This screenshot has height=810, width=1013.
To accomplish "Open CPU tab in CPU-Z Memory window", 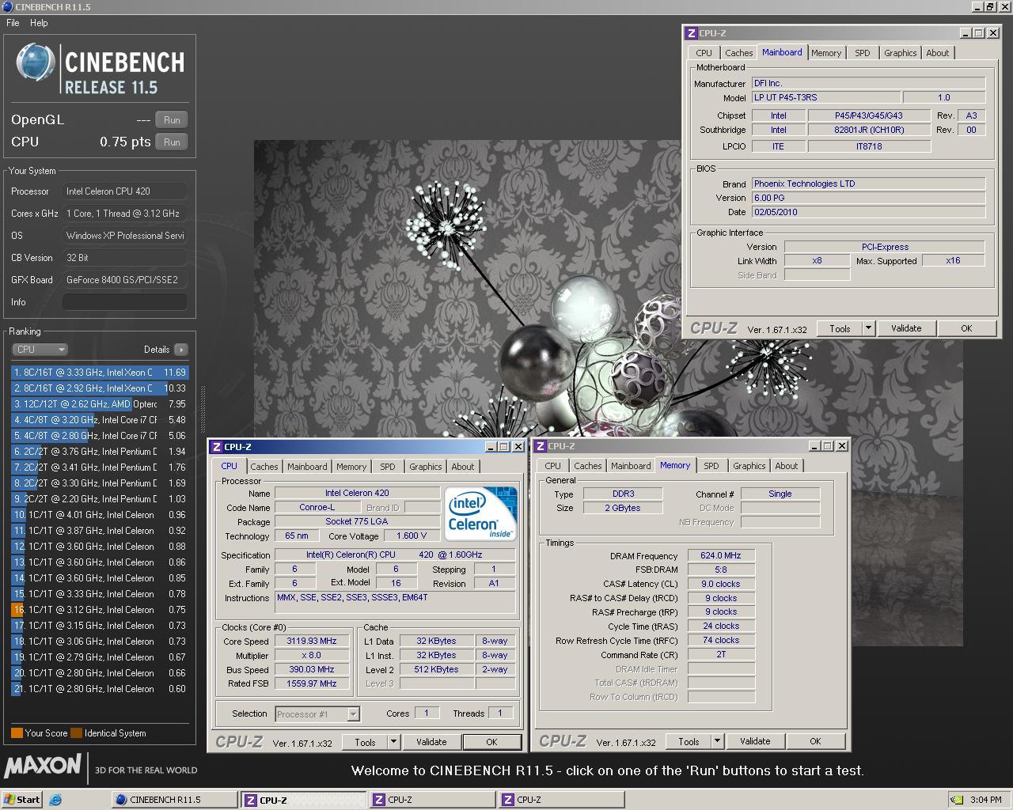I will (x=552, y=466).
